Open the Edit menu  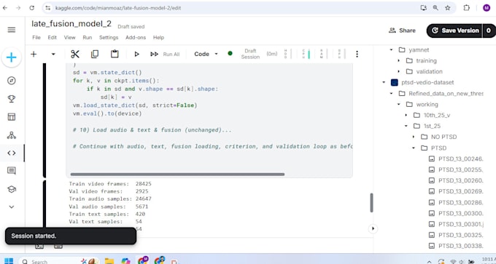coord(53,38)
